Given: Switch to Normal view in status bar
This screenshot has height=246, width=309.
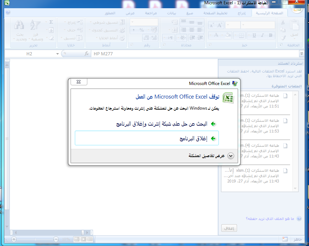Looking at the screenshot, I should 90,239.
